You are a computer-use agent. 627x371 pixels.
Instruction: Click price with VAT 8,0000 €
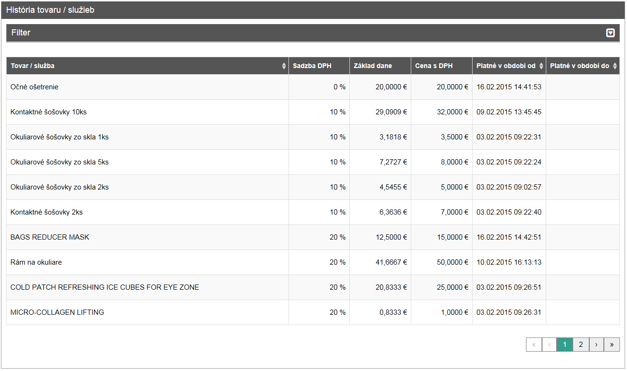pyautogui.click(x=454, y=162)
